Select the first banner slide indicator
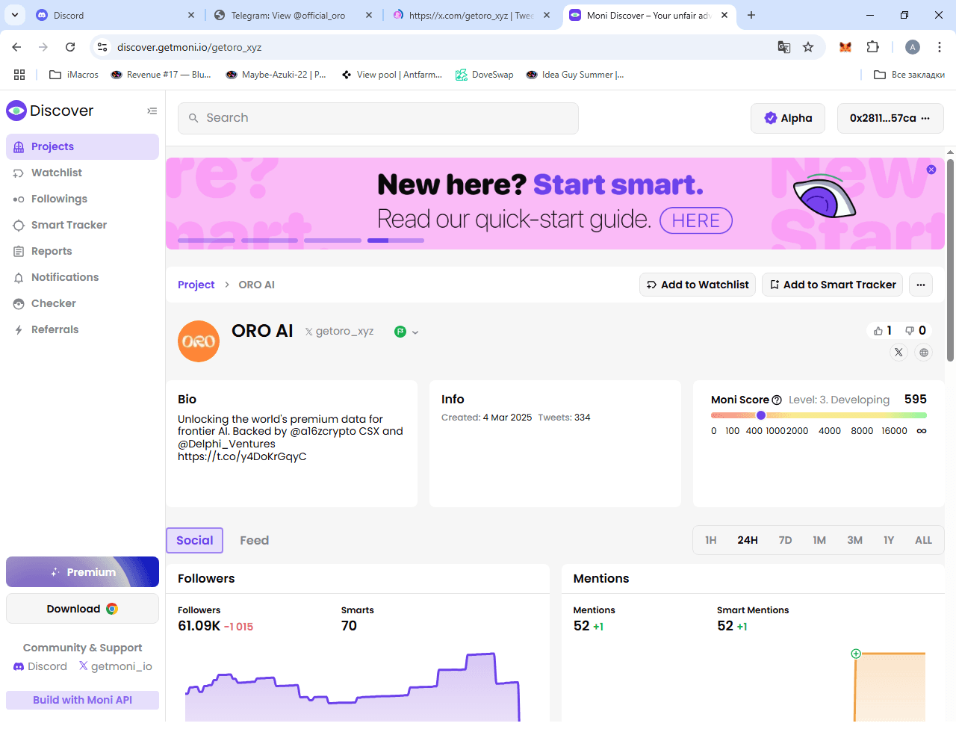Screen dimensions: 956x735 207,241
